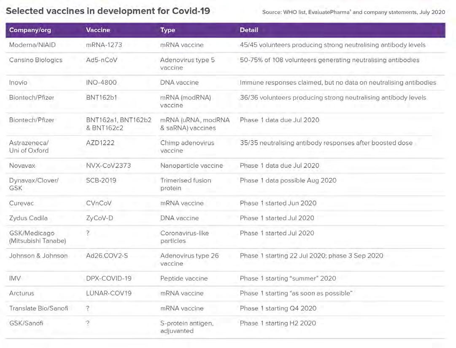Click 'Adenovirus type 26 vaccine' type cell
Screen dimensions: 456x348
click(x=189, y=260)
